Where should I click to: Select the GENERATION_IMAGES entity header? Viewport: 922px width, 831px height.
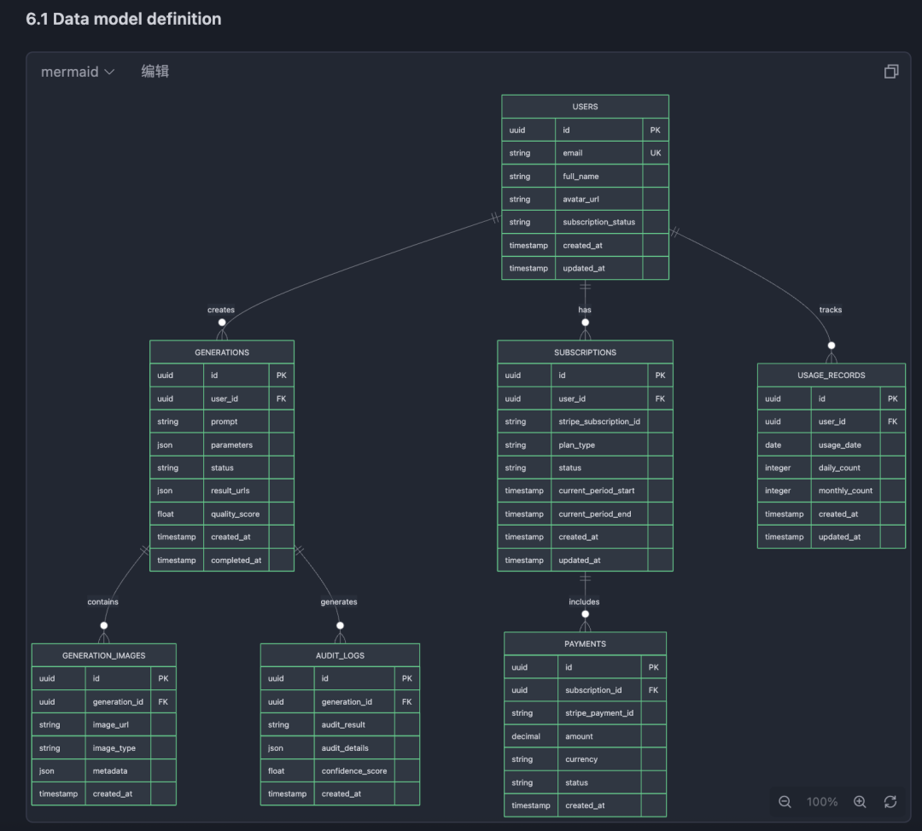pos(103,655)
